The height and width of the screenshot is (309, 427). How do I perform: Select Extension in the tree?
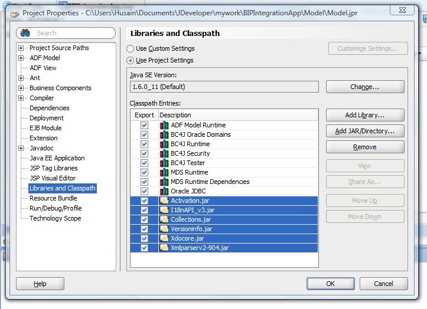tap(44, 138)
